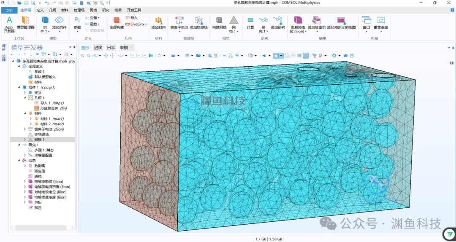Click the move up arrow in 模型开发器 toolbar
The height and width of the screenshot is (242, 456).
pos(25,54)
